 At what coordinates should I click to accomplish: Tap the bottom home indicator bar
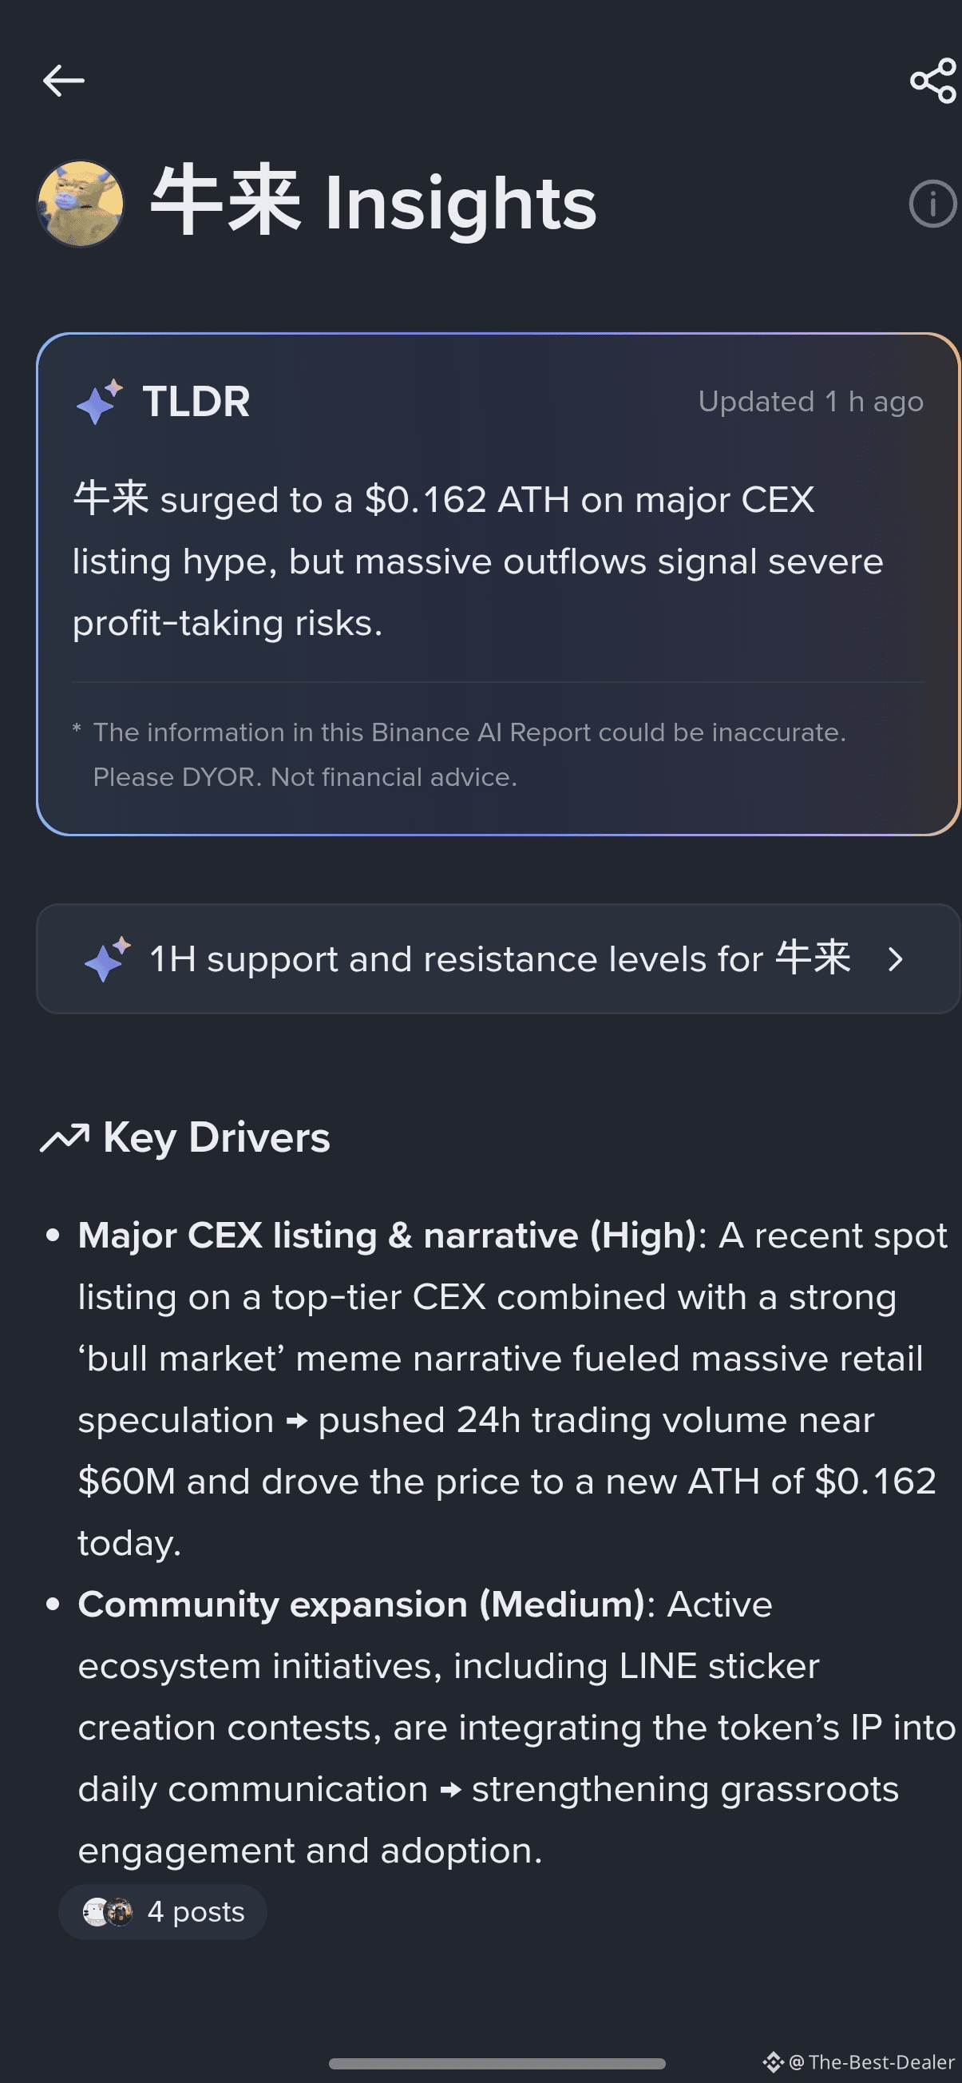click(497, 2064)
